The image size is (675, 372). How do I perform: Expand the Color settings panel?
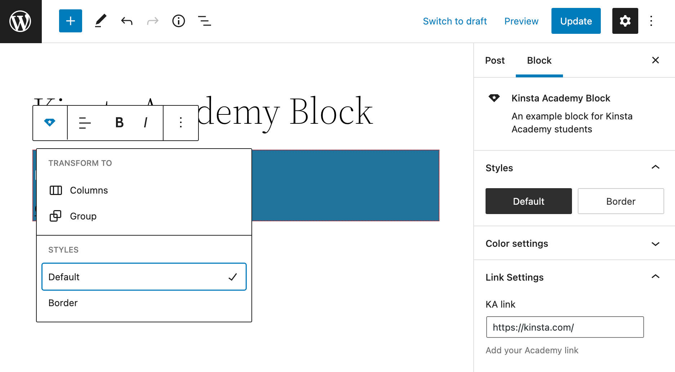pos(655,244)
